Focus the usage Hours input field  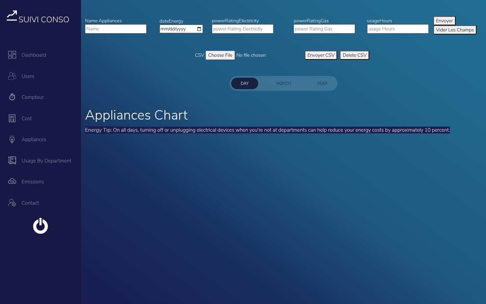coord(398,29)
